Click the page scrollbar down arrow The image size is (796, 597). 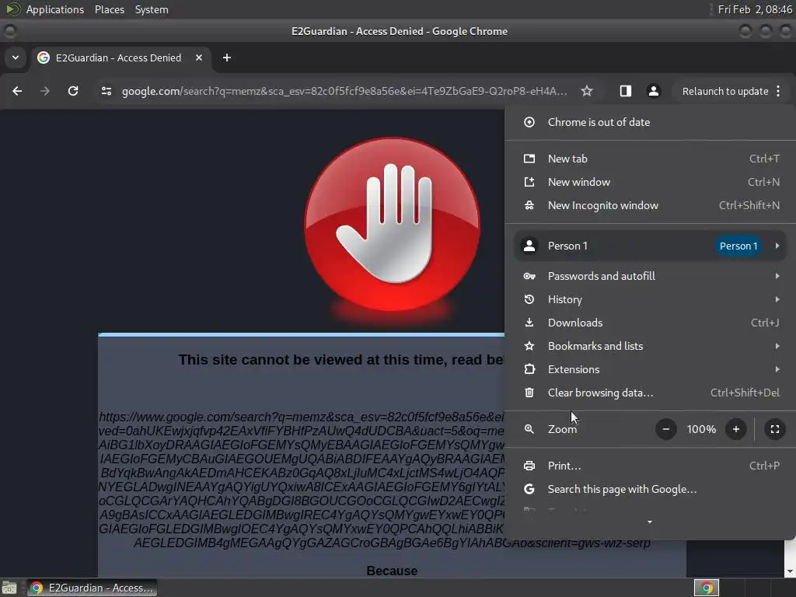790,572
